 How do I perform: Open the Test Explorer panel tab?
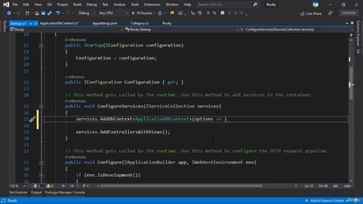pos(18,193)
